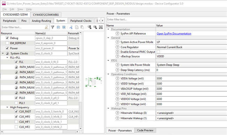Open help for Hibernate Wakeup (1)
Screen dimensions: 227x135
click(117, 118)
